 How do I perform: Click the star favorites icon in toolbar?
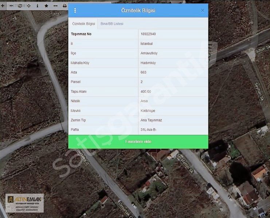pos(46,6)
